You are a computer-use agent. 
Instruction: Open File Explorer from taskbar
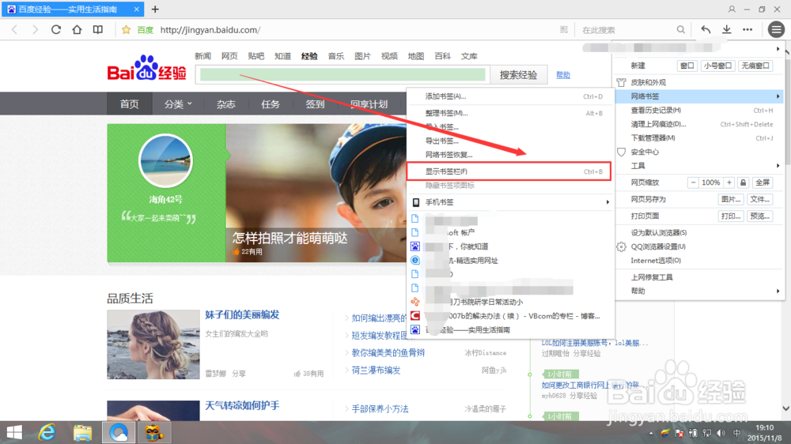pyautogui.click(x=82, y=432)
